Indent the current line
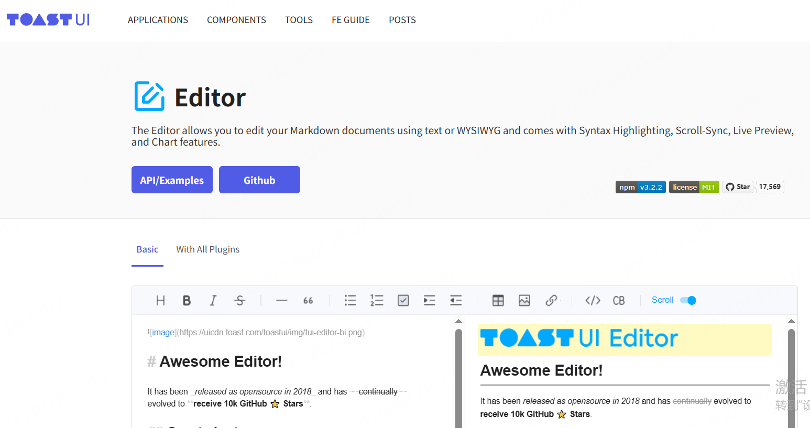 430,300
